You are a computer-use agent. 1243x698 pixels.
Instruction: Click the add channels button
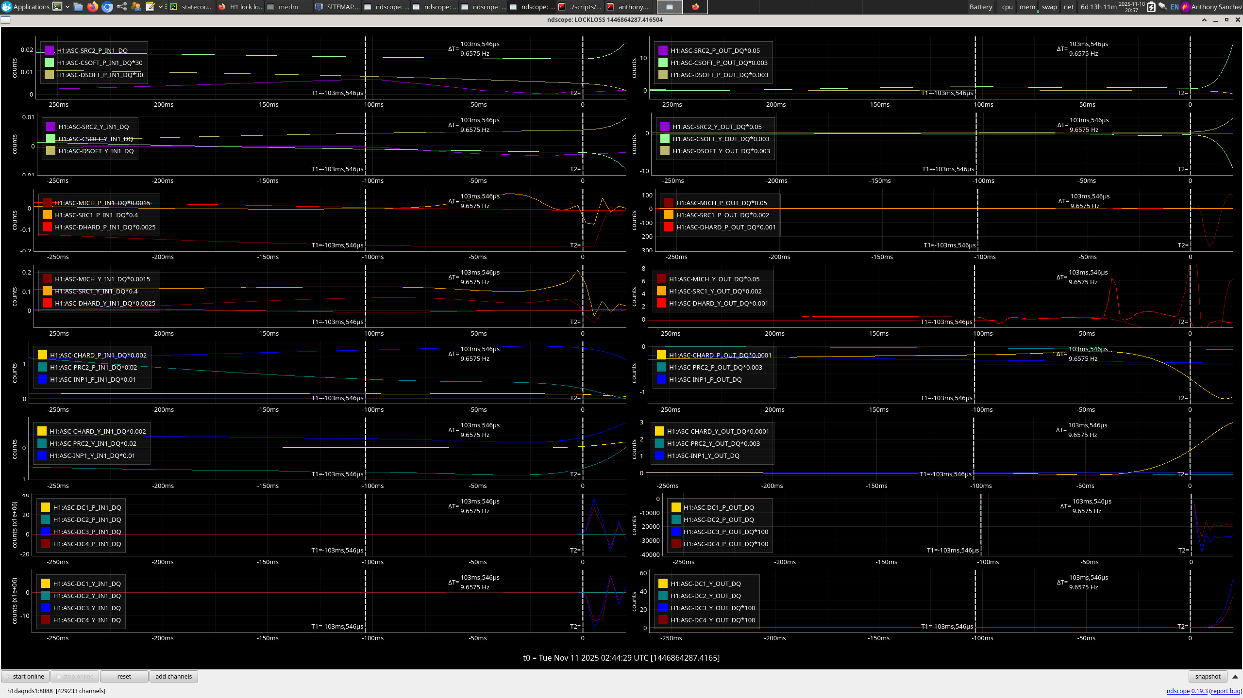[x=173, y=676]
